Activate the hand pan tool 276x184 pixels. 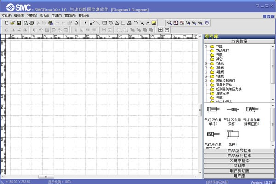click(207, 23)
